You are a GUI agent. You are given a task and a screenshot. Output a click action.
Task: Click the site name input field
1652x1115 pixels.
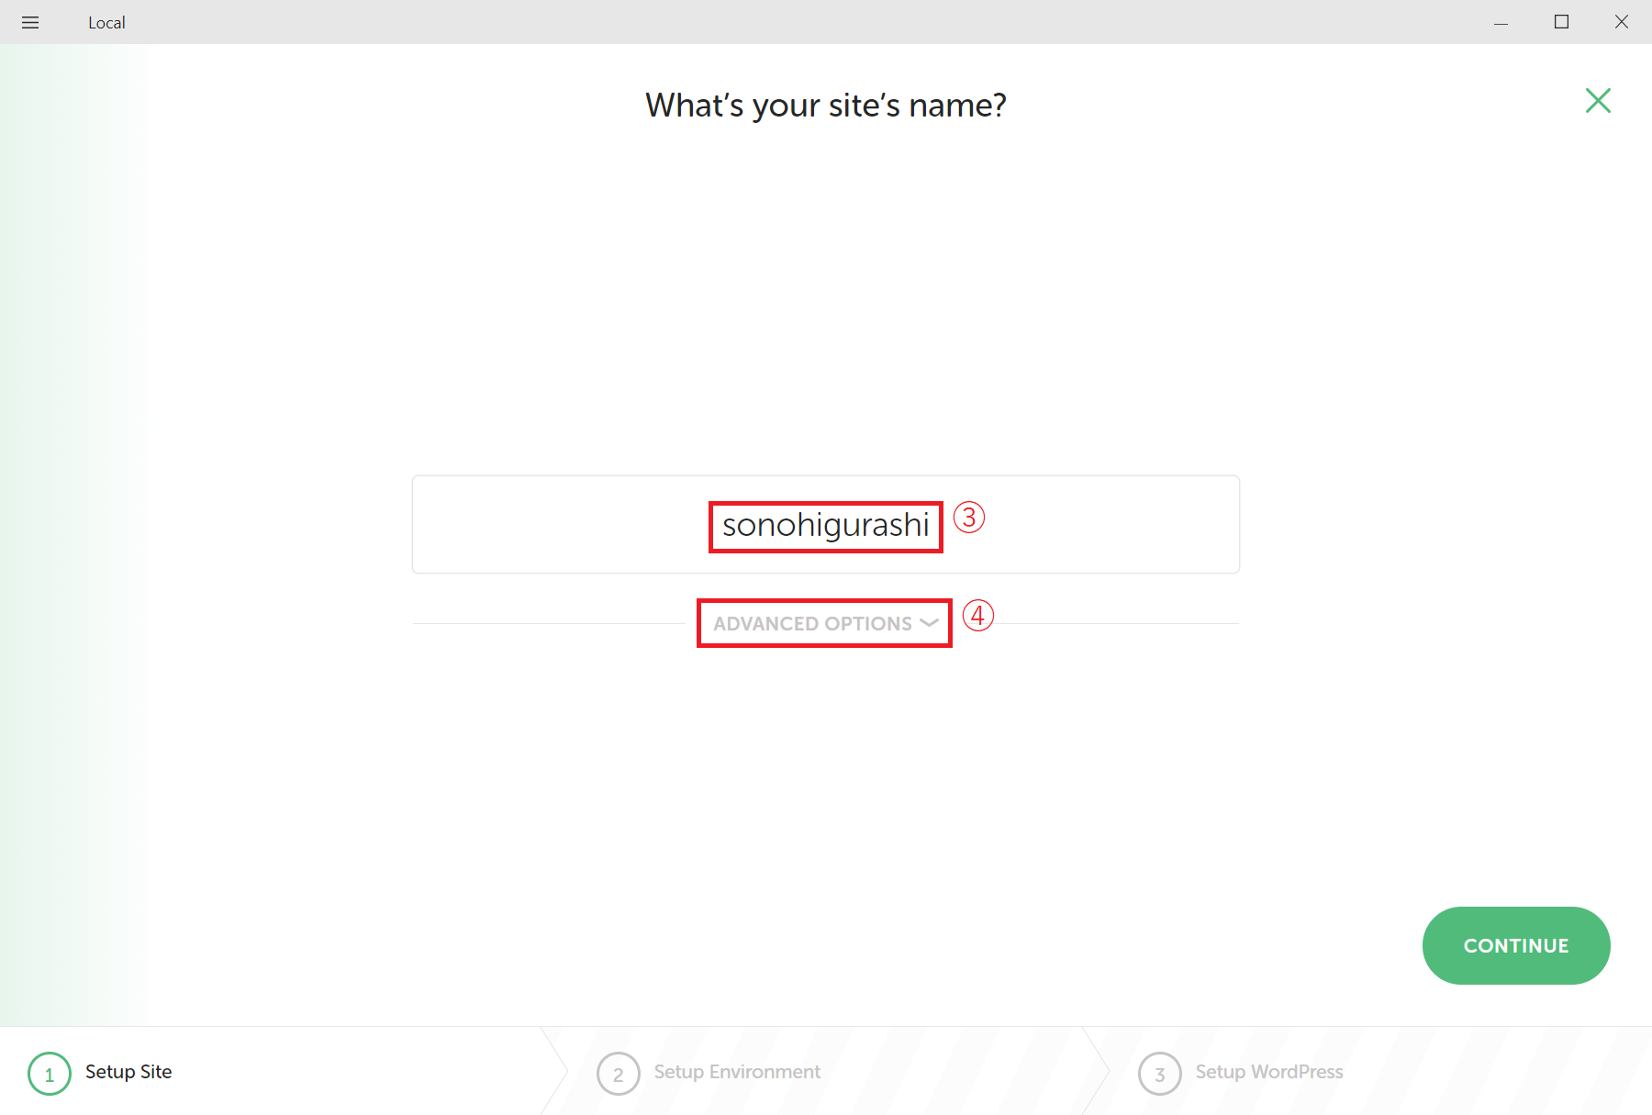[826, 525]
